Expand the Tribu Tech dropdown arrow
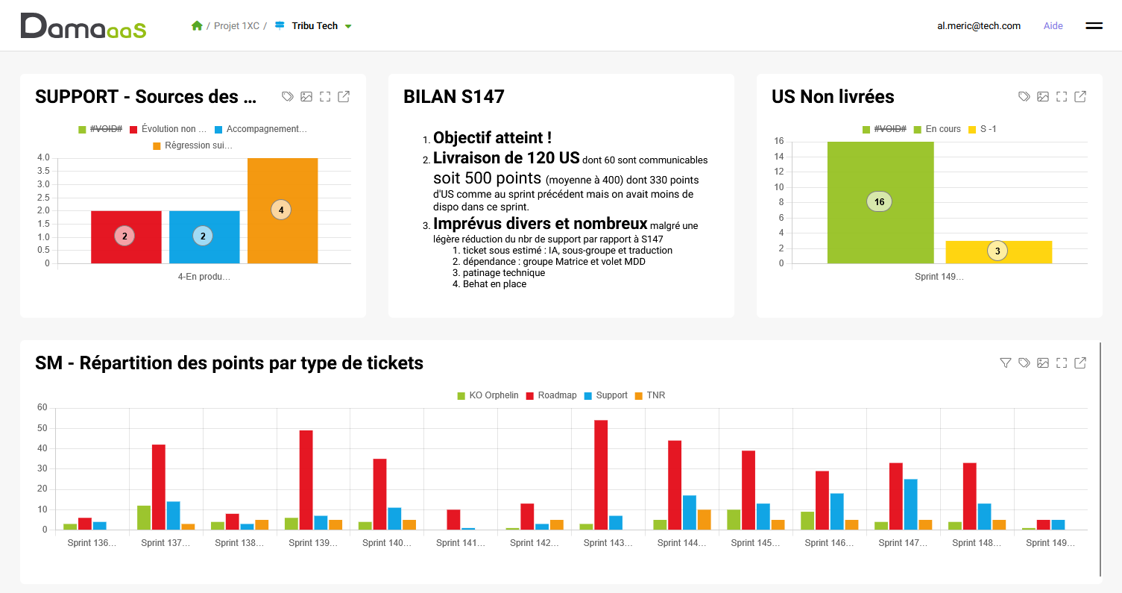 (348, 26)
